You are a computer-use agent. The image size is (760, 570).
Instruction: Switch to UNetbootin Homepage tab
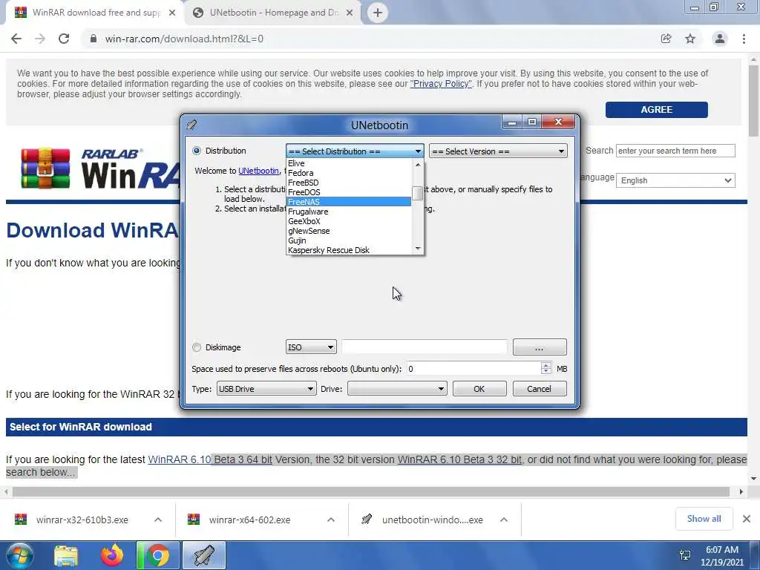(x=273, y=13)
